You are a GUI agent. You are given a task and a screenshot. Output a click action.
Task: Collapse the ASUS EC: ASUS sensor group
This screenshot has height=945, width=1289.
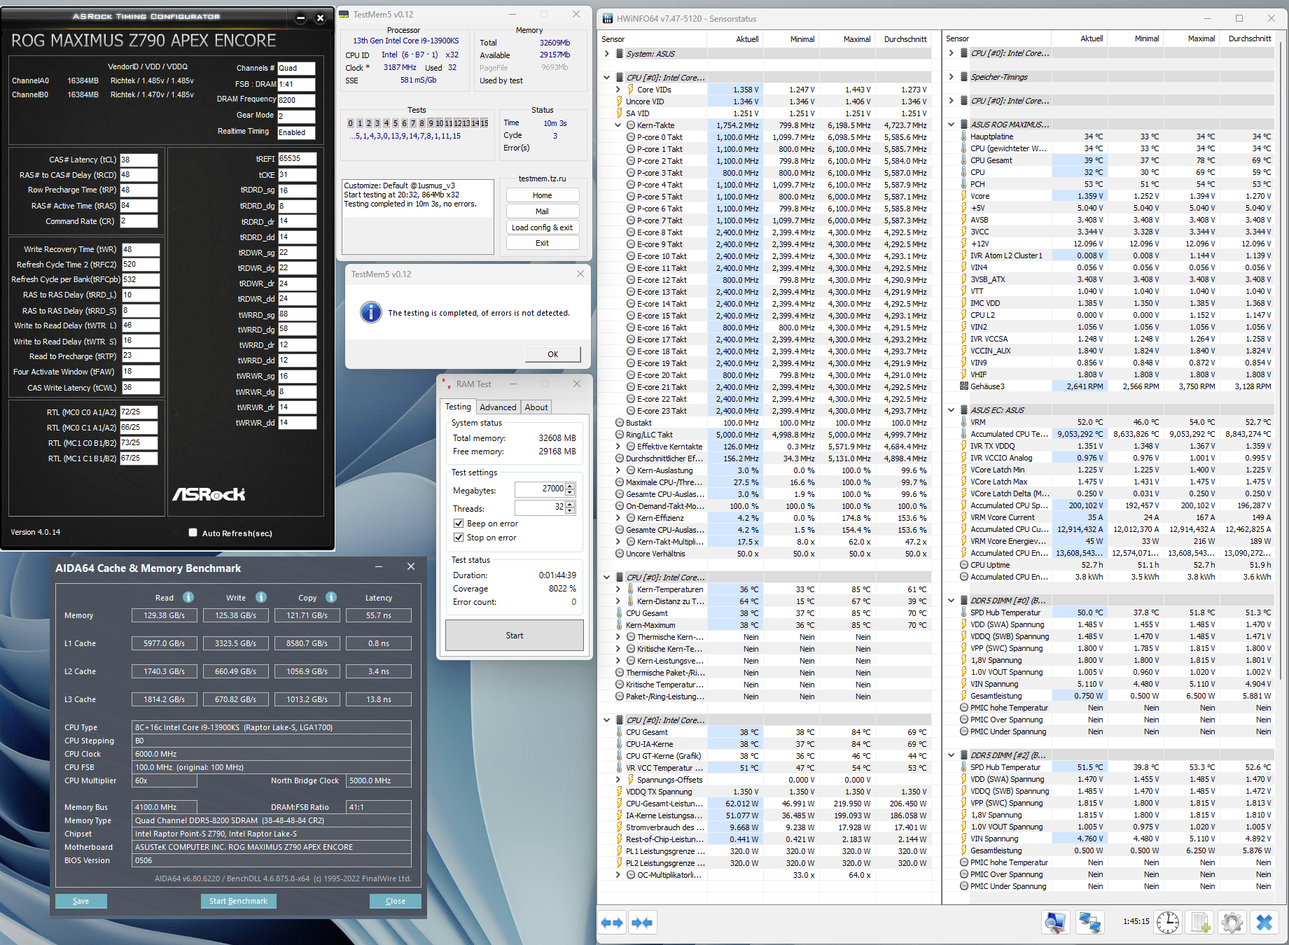(952, 410)
